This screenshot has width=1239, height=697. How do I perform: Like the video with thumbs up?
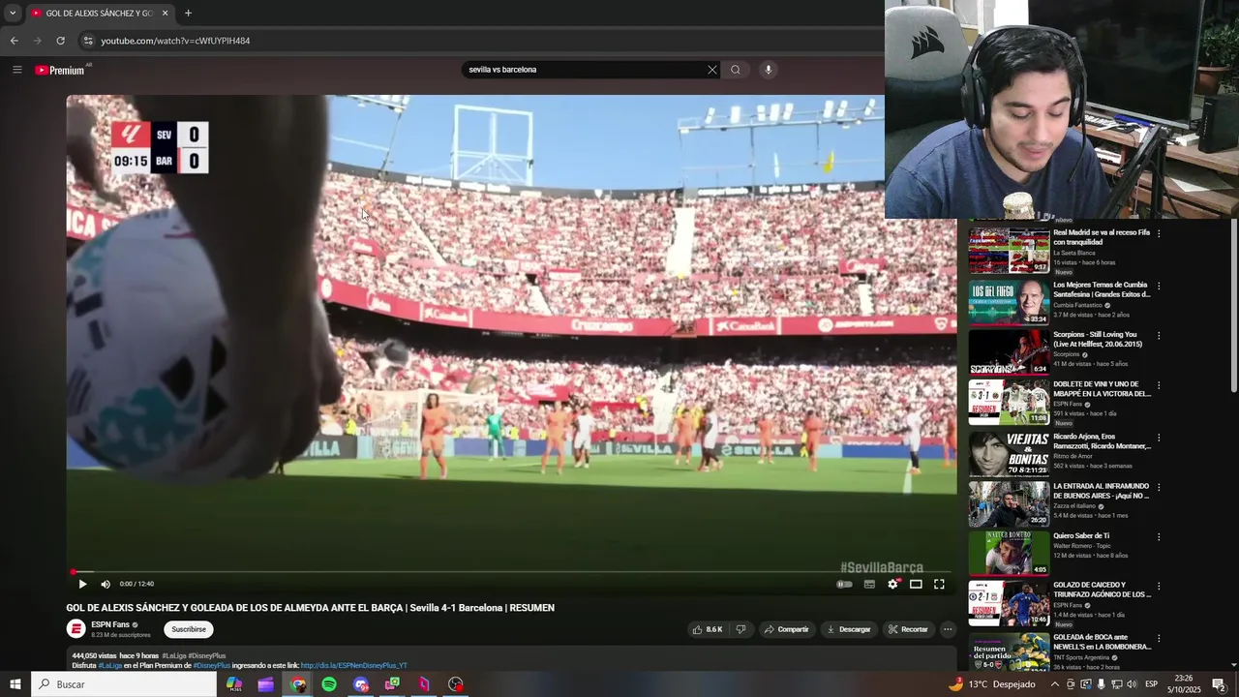tap(707, 629)
